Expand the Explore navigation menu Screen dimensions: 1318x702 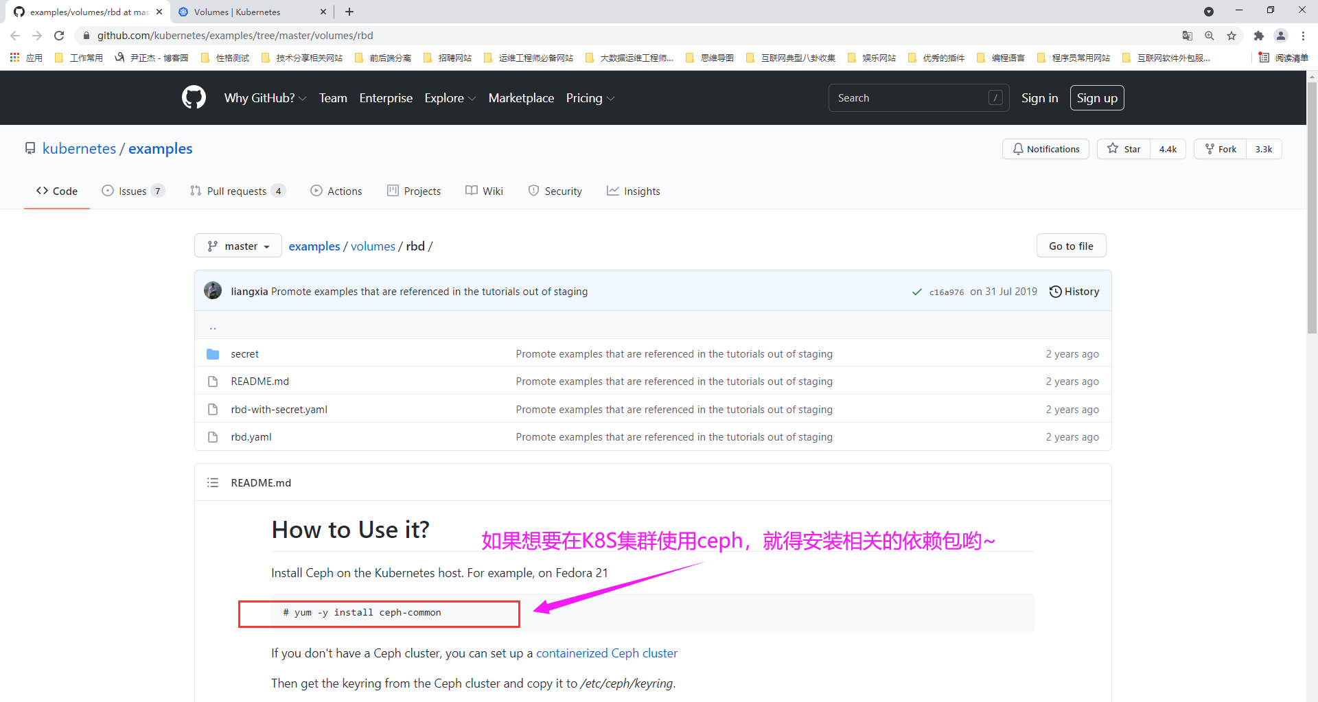point(450,98)
